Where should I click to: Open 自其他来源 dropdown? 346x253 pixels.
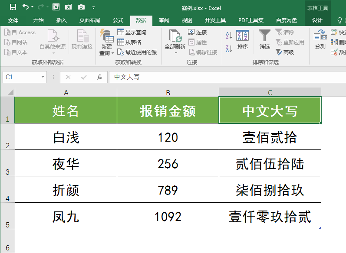53,42
